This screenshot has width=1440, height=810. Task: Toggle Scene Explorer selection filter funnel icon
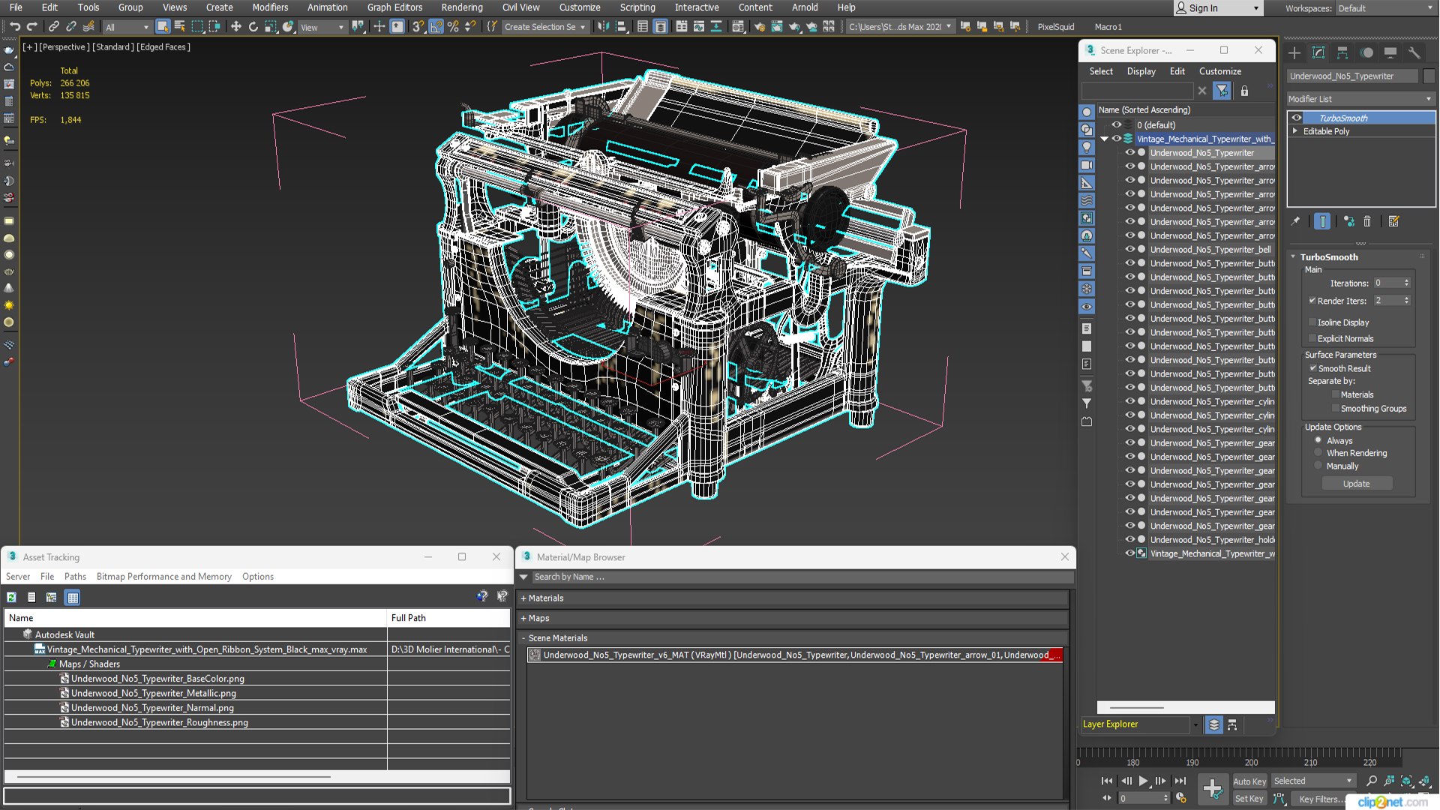(1222, 91)
